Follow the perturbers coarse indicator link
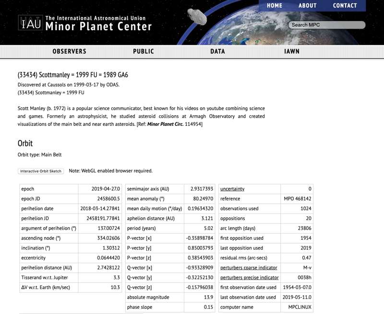Image resolution: width=384 pixels, height=314 pixels. (249, 268)
